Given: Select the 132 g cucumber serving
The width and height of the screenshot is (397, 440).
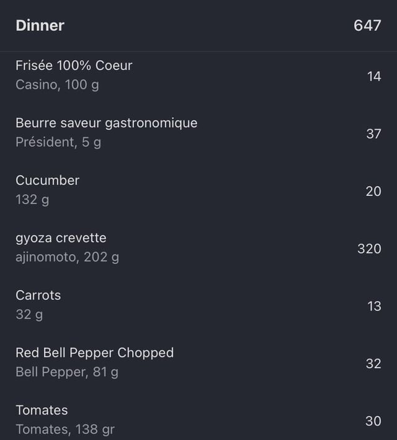Looking at the screenshot, I should coord(32,200).
